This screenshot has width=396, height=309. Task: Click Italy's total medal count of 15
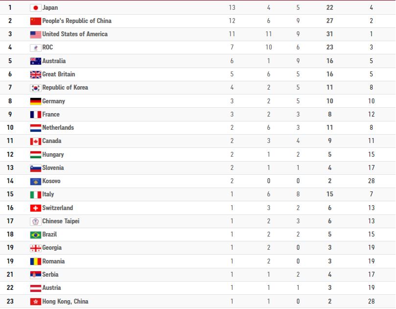coord(330,194)
